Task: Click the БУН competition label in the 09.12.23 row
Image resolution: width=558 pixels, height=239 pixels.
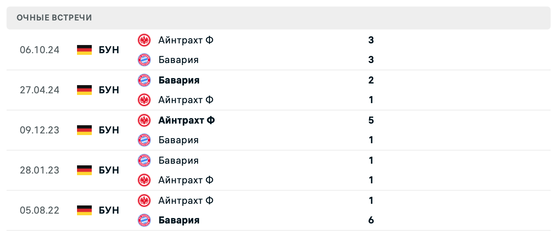Action: [x=109, y=130]
